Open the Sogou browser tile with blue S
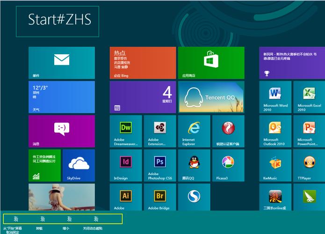 [x=194, y=197]
